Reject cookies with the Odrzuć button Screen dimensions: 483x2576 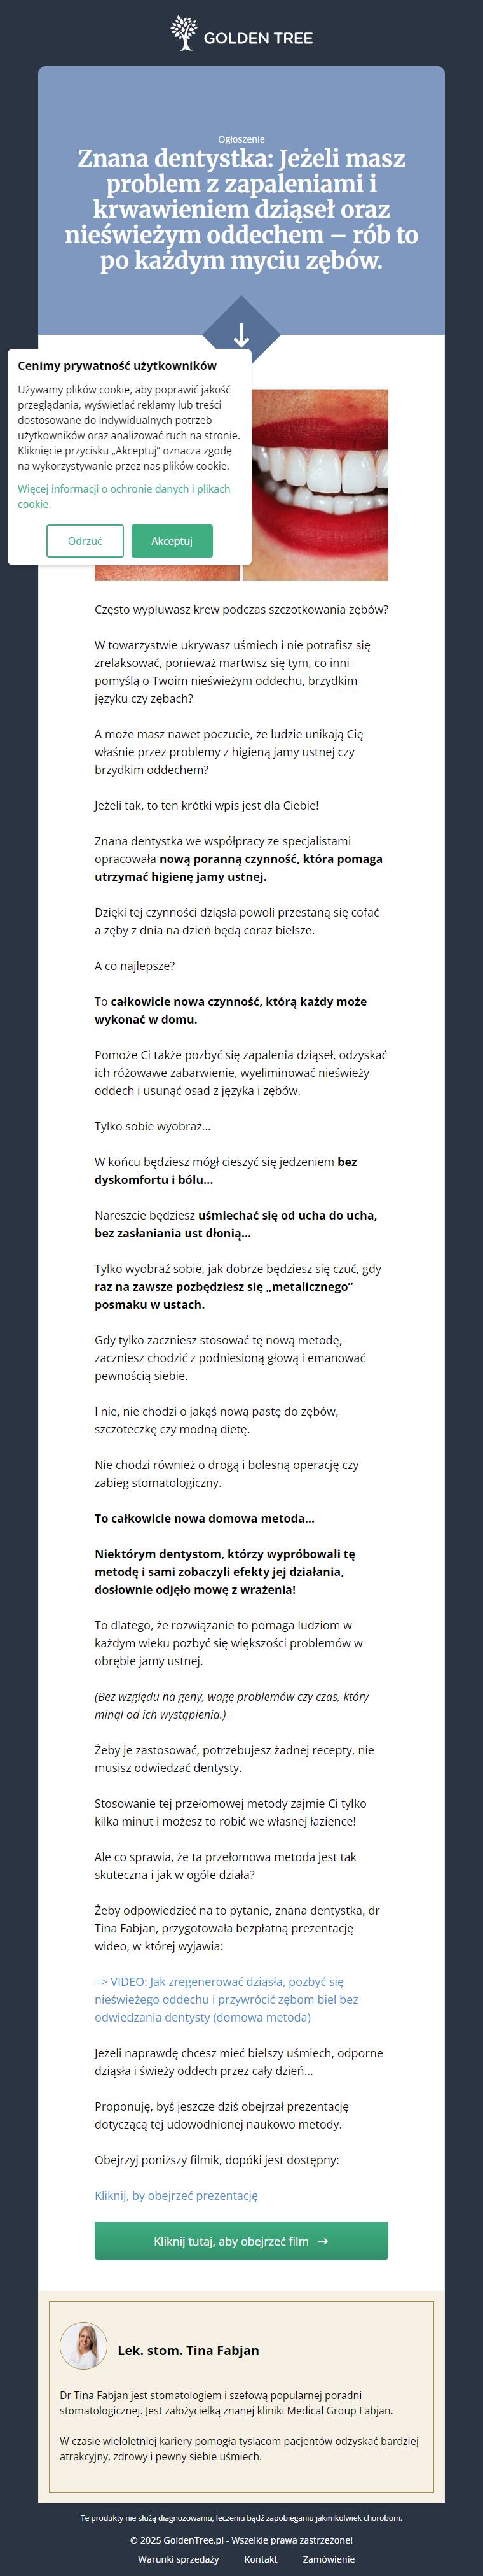(x=85, y=541)
